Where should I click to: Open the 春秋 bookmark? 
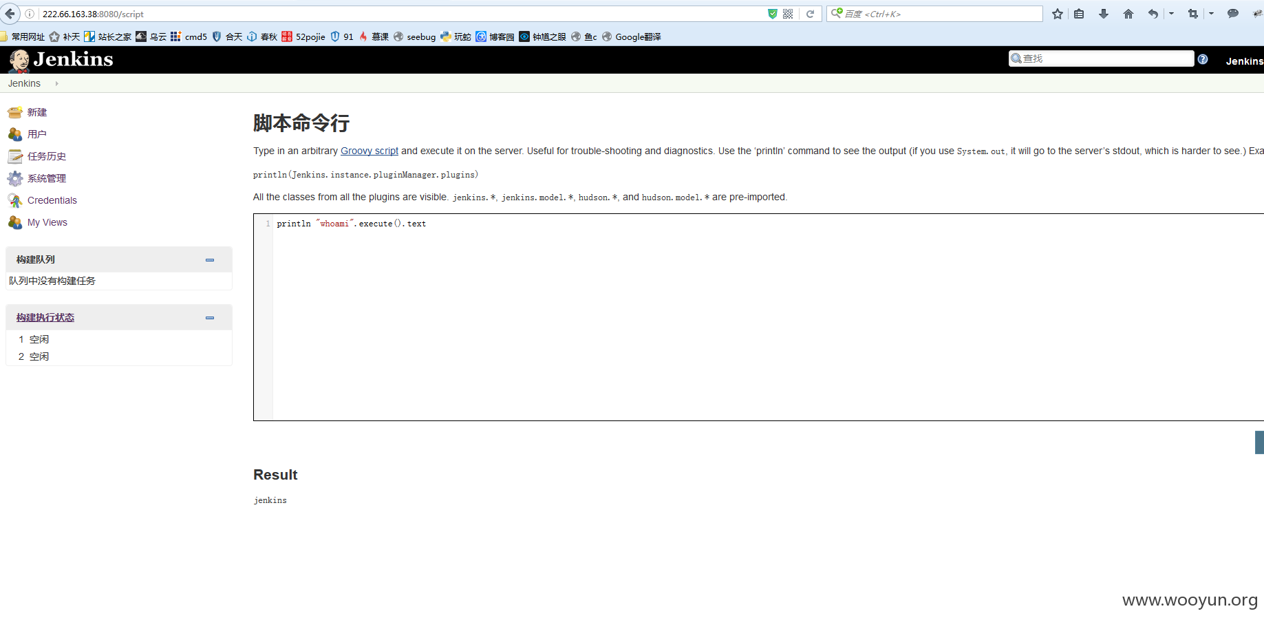(262, 36)
